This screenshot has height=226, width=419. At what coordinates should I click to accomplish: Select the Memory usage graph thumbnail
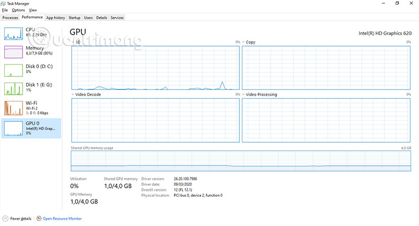(14, 52)
